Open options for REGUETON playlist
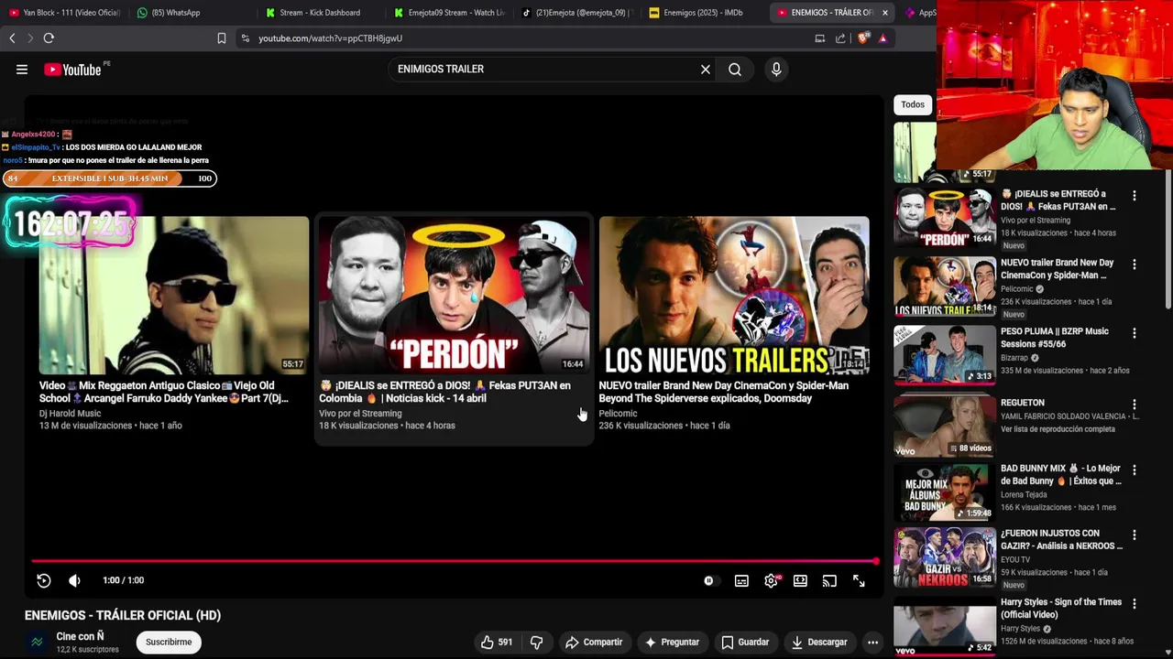 click(1135, 405)
